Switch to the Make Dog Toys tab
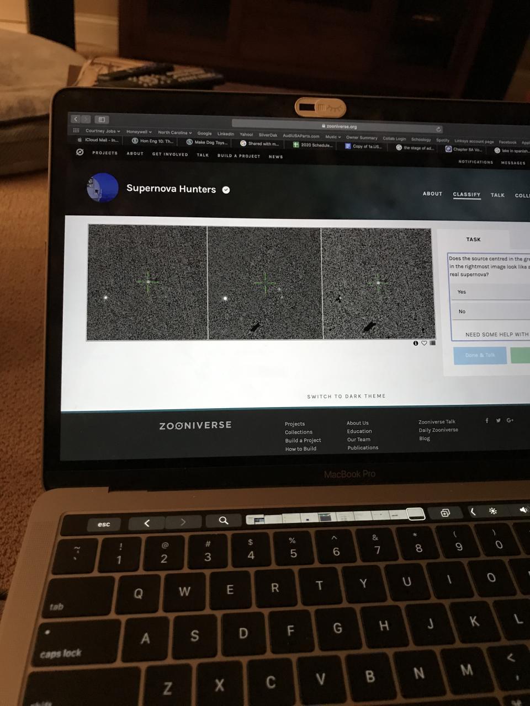The image size is (530, 706). pos(207,142)
